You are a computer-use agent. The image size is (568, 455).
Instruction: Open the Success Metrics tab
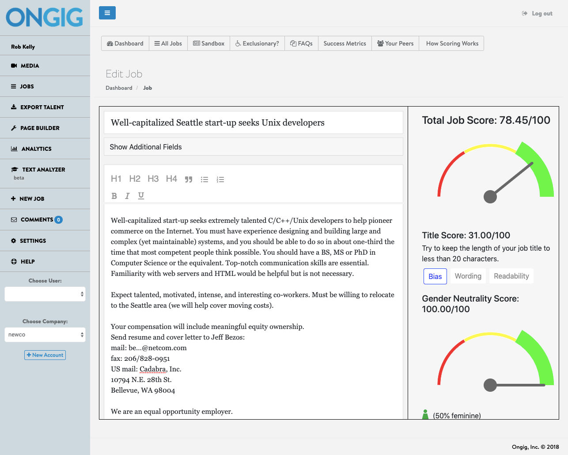point(345,43)
